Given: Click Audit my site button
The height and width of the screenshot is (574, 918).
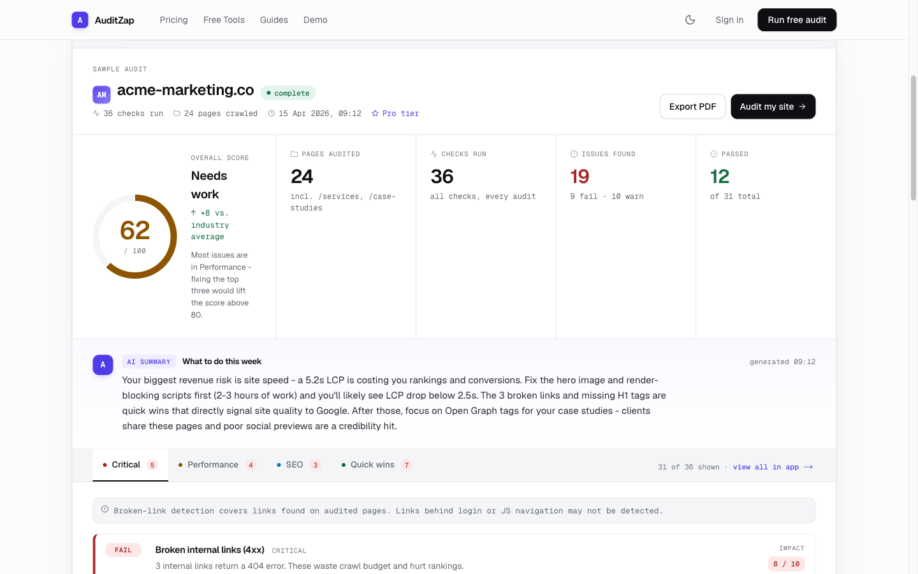Looking at the screenshot, I should (773, 107).
